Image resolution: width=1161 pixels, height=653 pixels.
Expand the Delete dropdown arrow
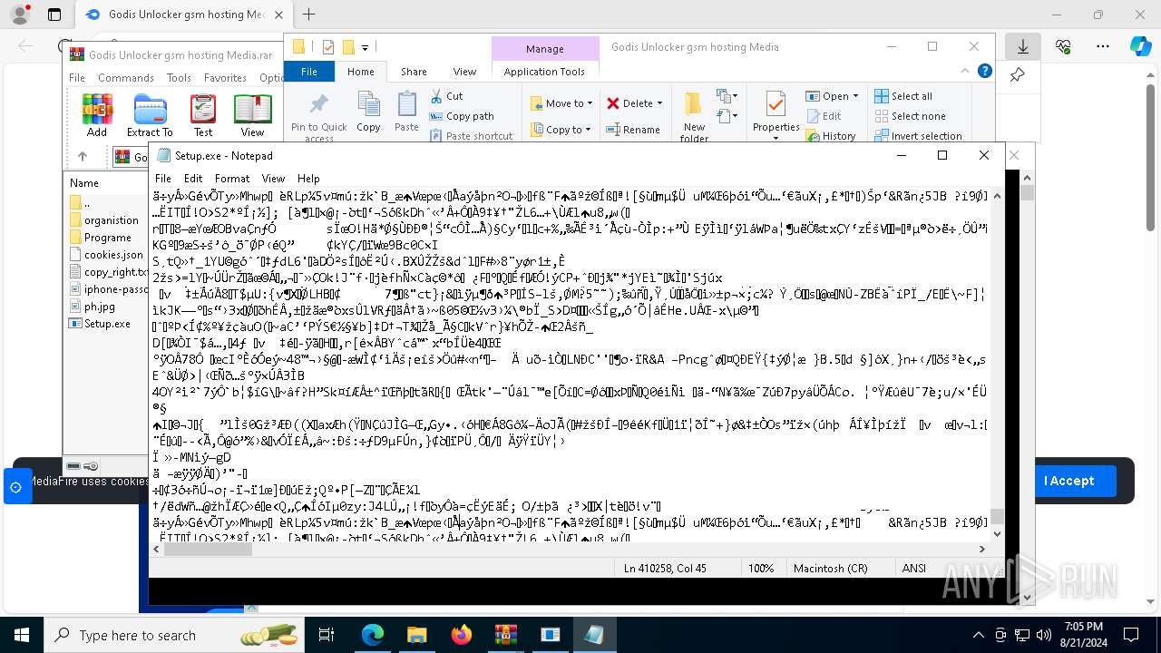pos(659,103)
